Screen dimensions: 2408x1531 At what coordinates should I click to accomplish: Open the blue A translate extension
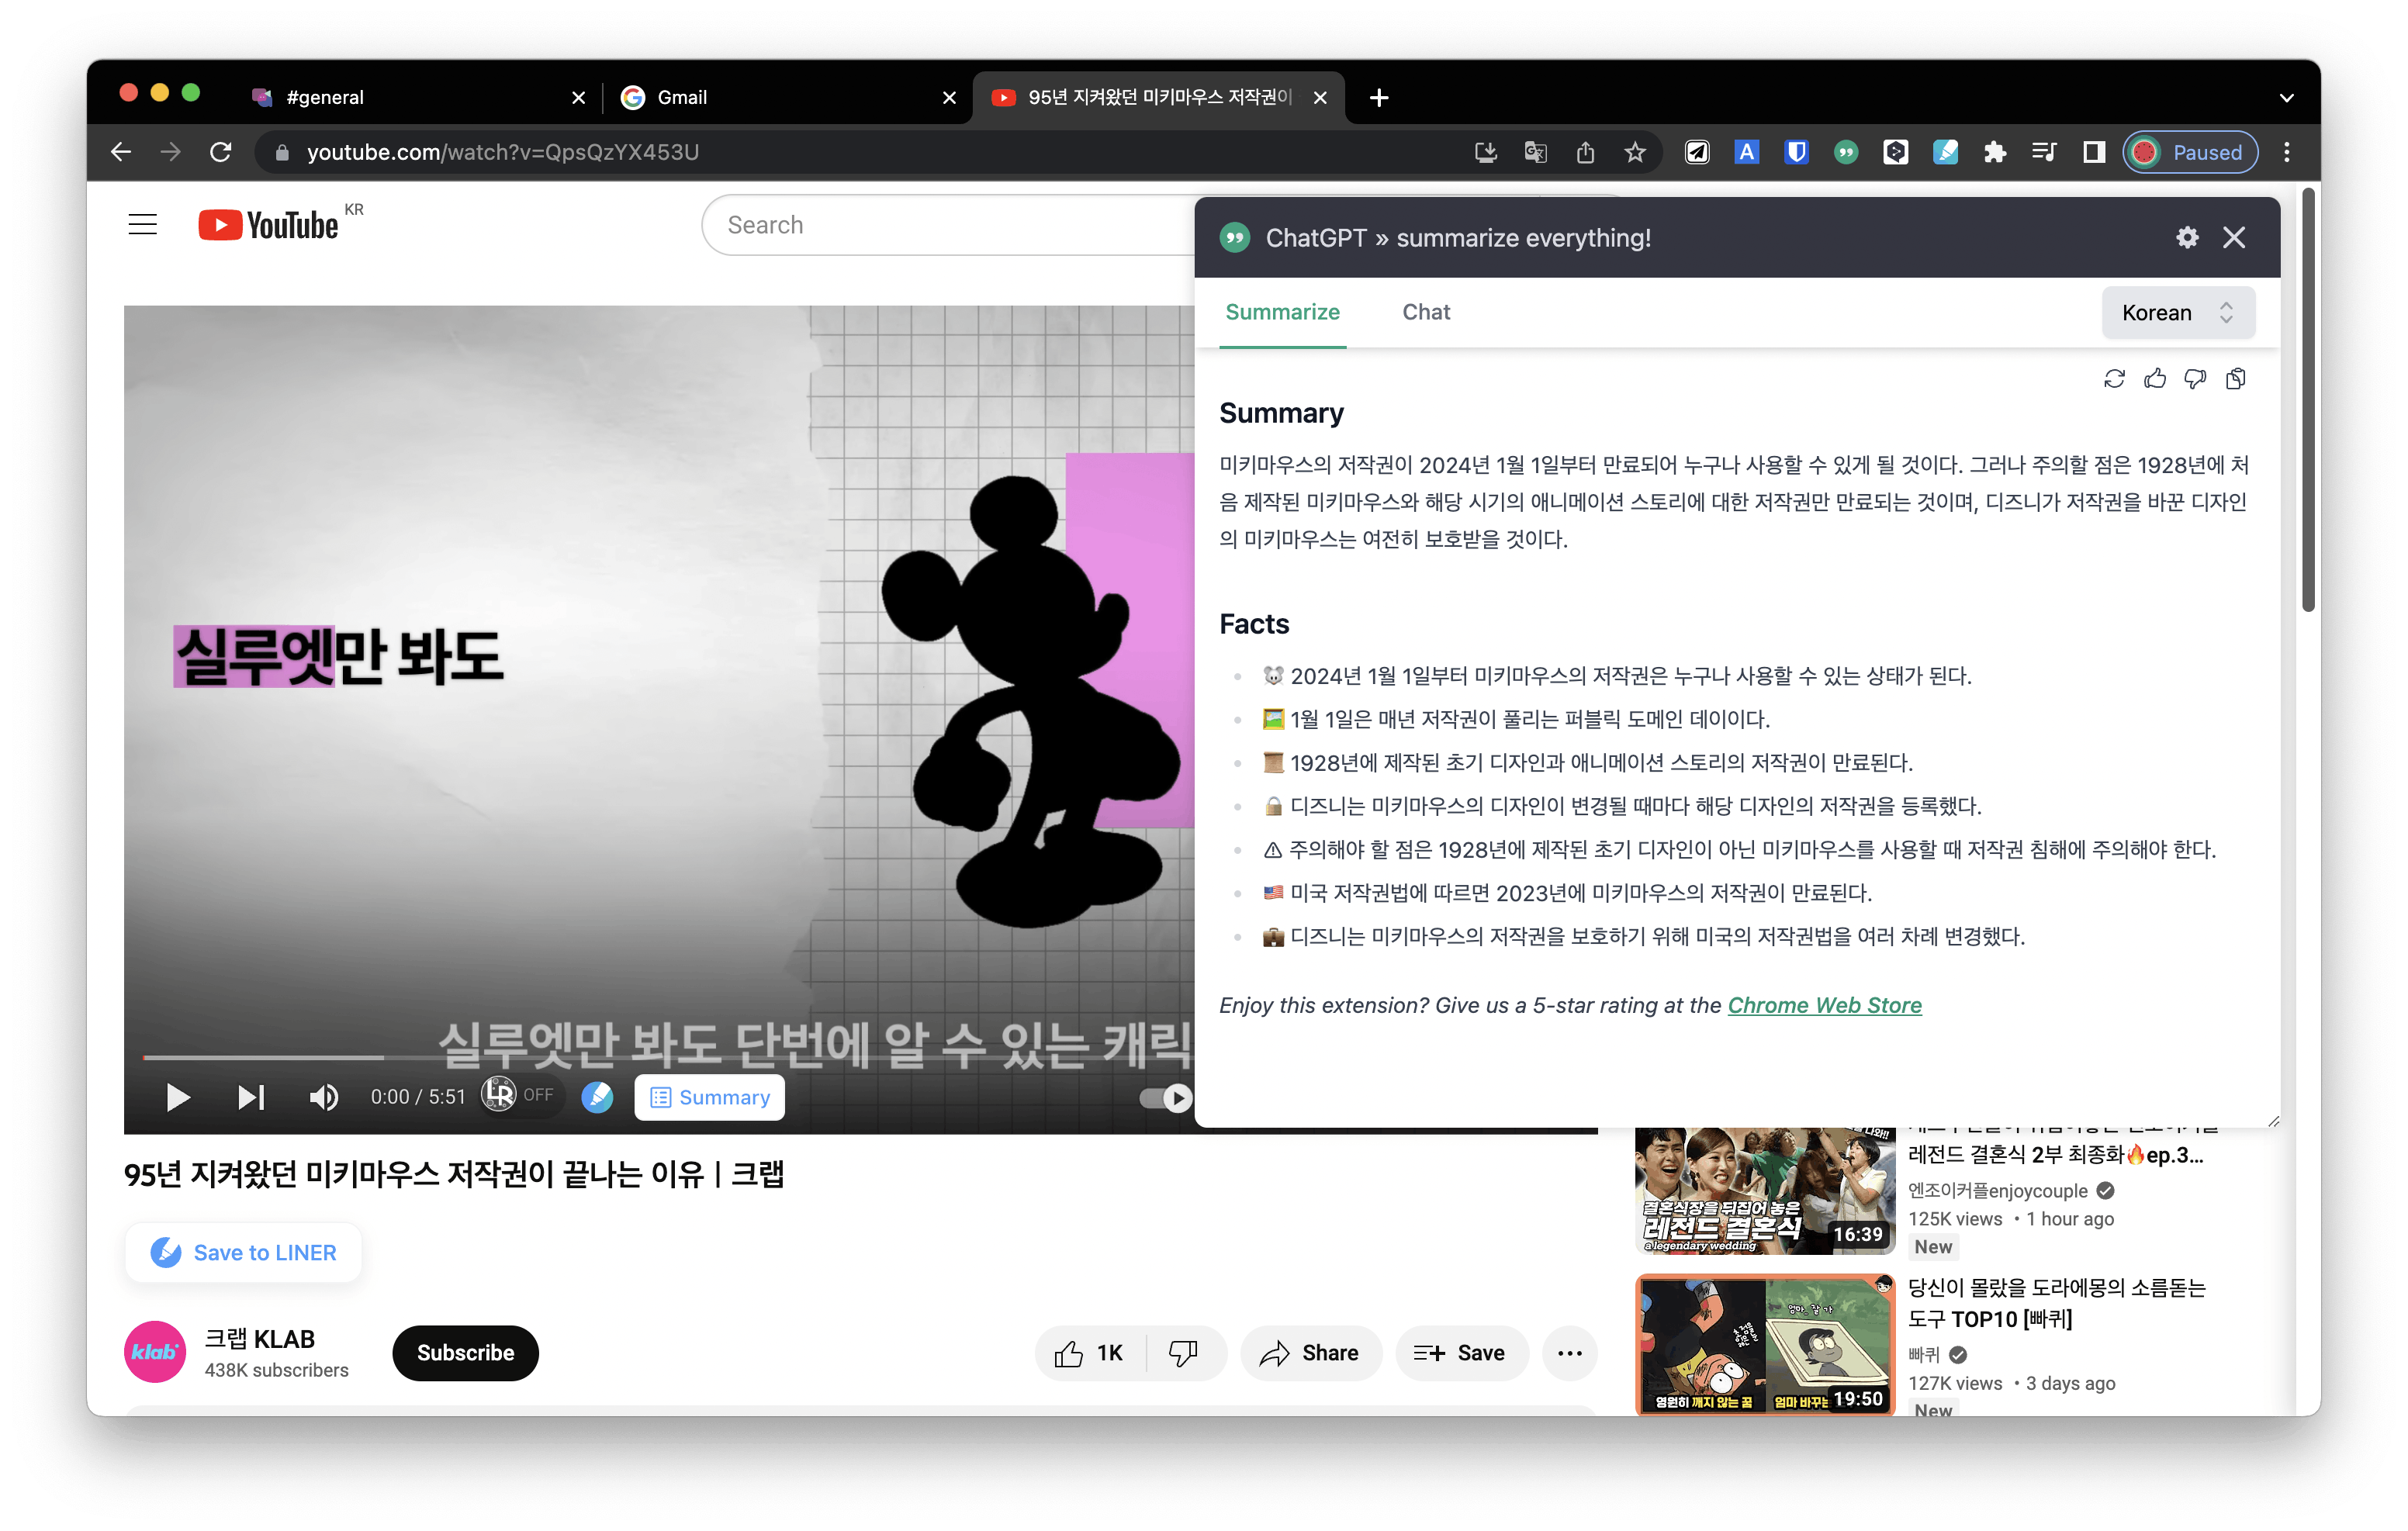click(1747, 152)
